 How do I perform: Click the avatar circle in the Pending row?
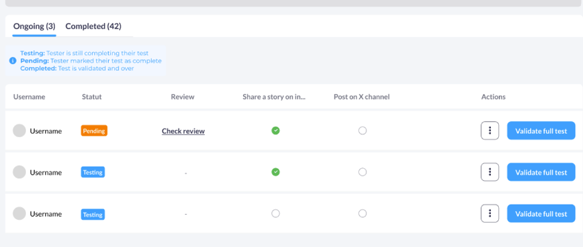click(x=19, y=130)
